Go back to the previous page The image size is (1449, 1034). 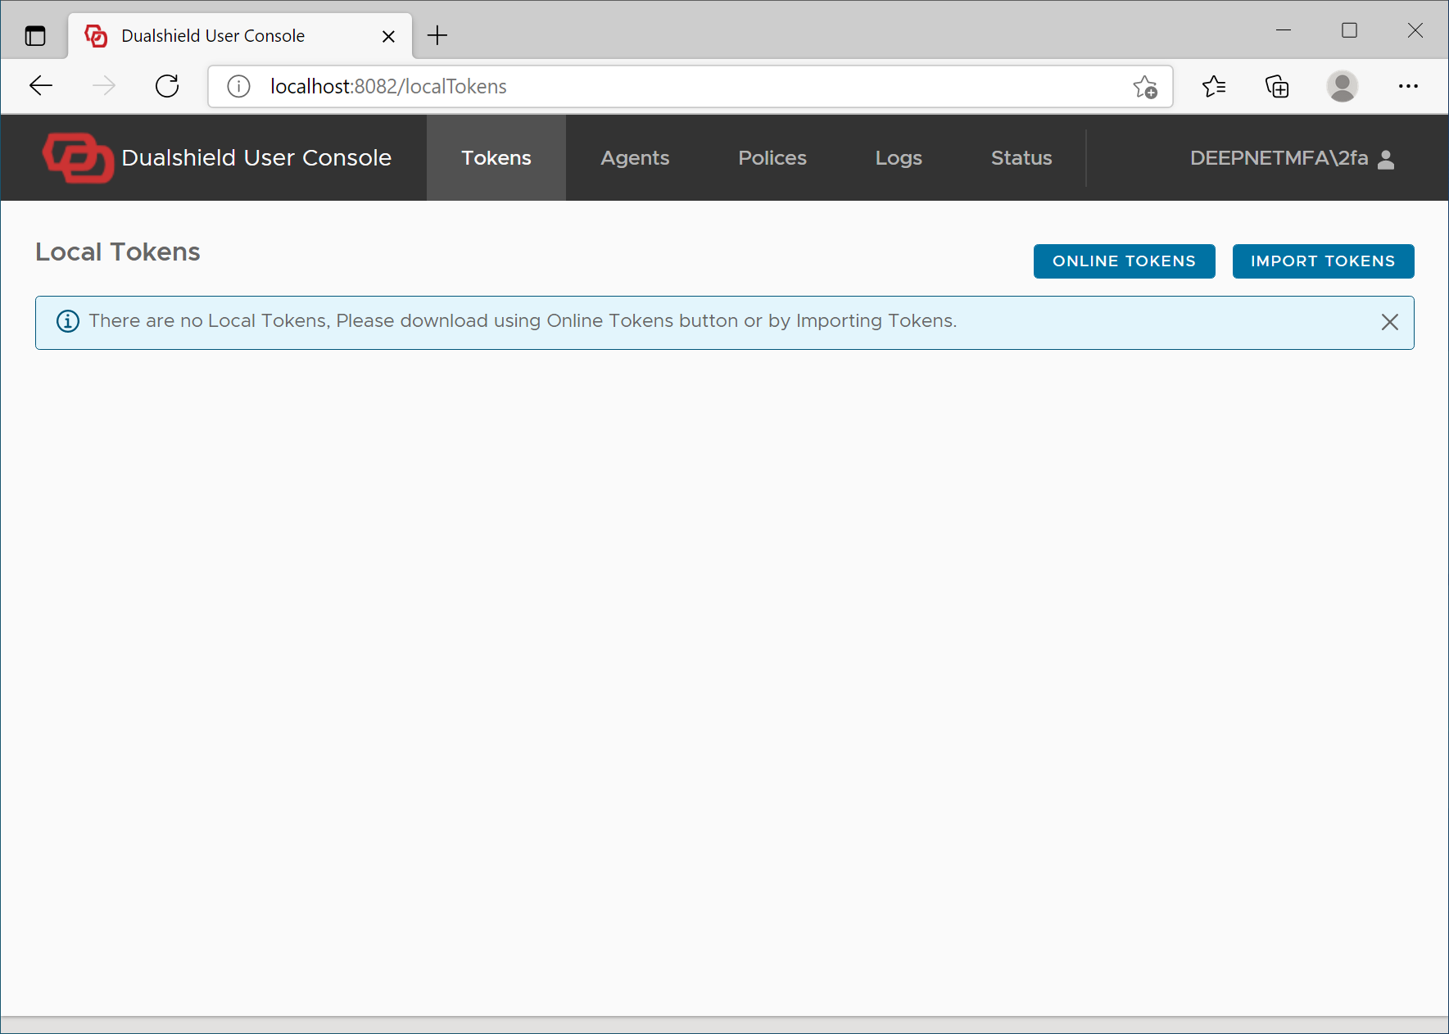tap(41, 86)
